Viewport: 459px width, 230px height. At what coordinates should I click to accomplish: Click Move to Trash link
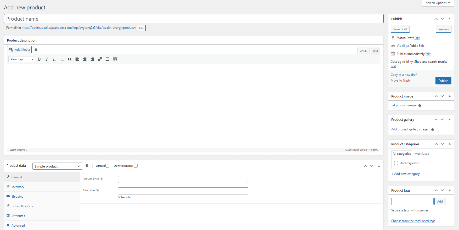[x=400, y=80]
